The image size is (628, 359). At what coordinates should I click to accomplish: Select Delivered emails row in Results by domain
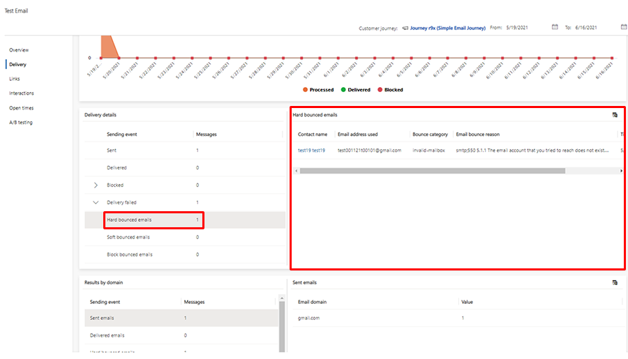(x=181, y=335)
